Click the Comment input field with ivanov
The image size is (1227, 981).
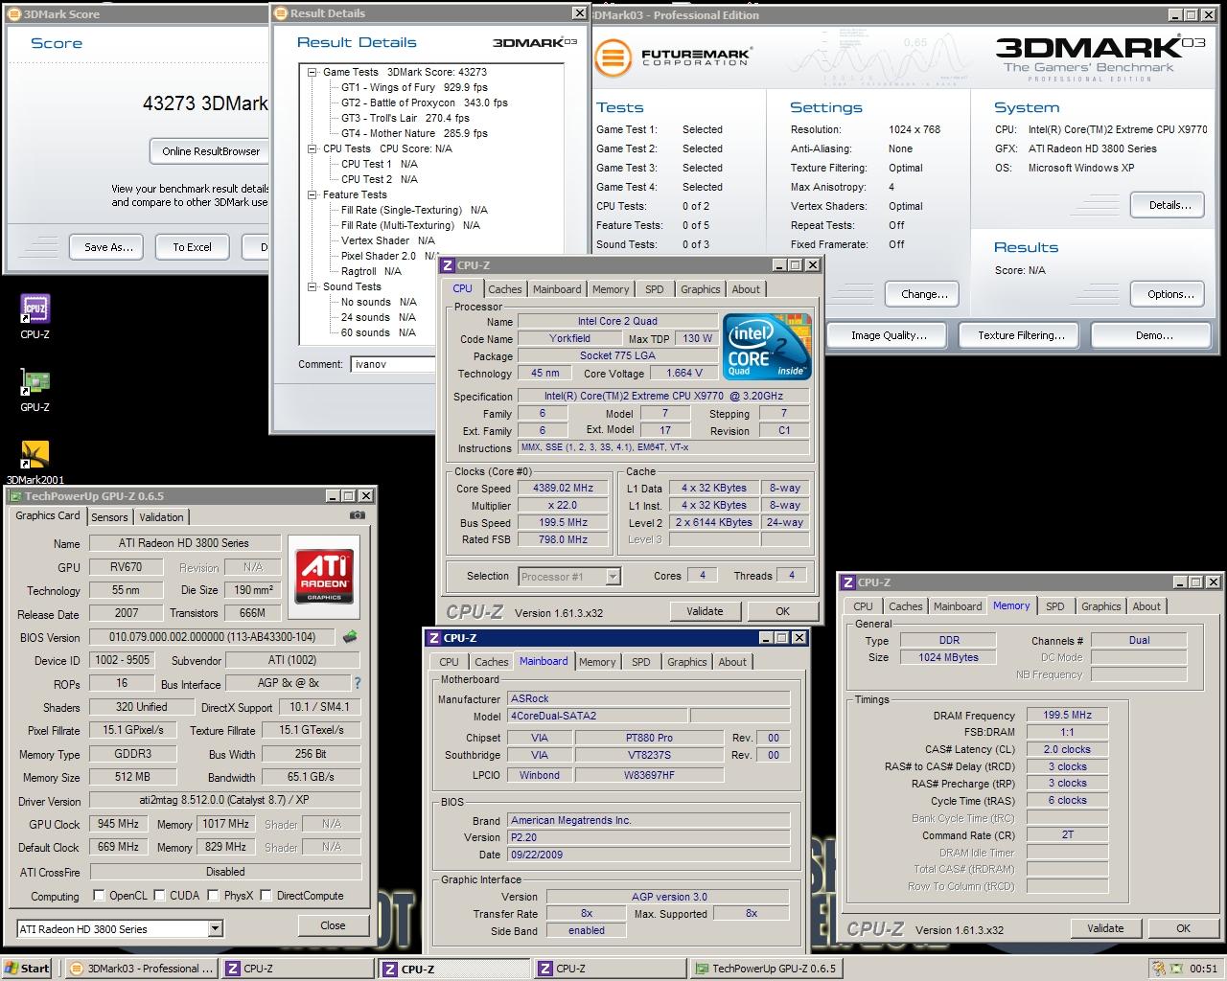(394, 364)
